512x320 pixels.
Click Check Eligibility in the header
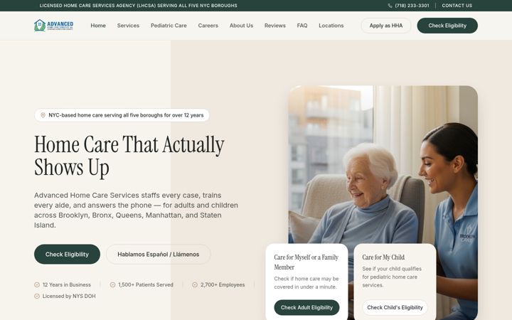447,26
